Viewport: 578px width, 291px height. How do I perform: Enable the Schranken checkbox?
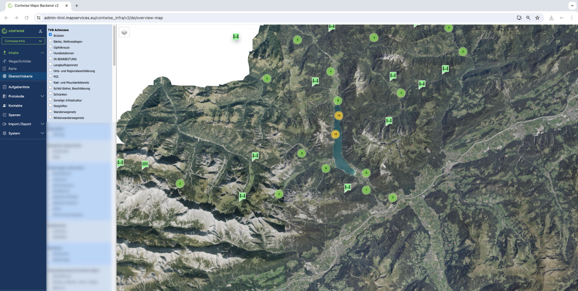50,93
